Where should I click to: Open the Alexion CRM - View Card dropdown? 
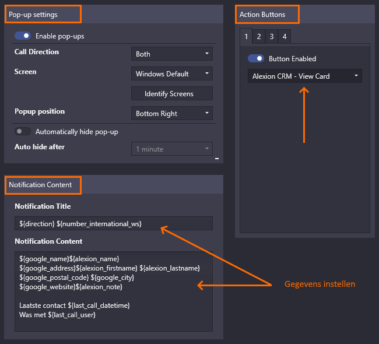(305, 76)
